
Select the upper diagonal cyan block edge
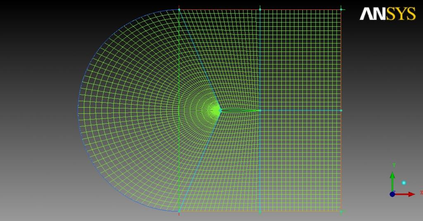200,60
